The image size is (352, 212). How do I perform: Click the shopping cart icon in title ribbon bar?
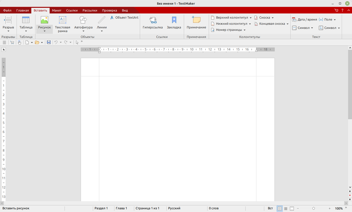pos(336,11)
